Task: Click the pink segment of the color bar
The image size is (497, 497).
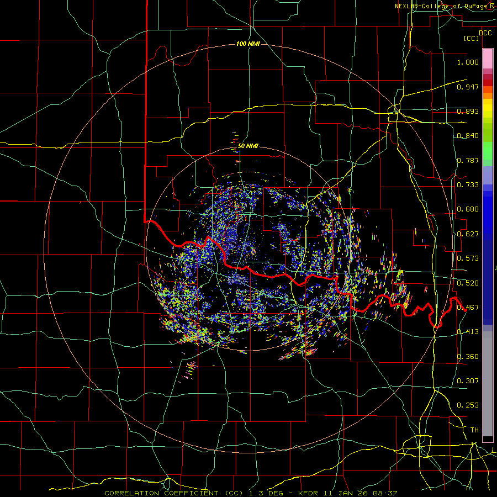Action: click(488, 59)
